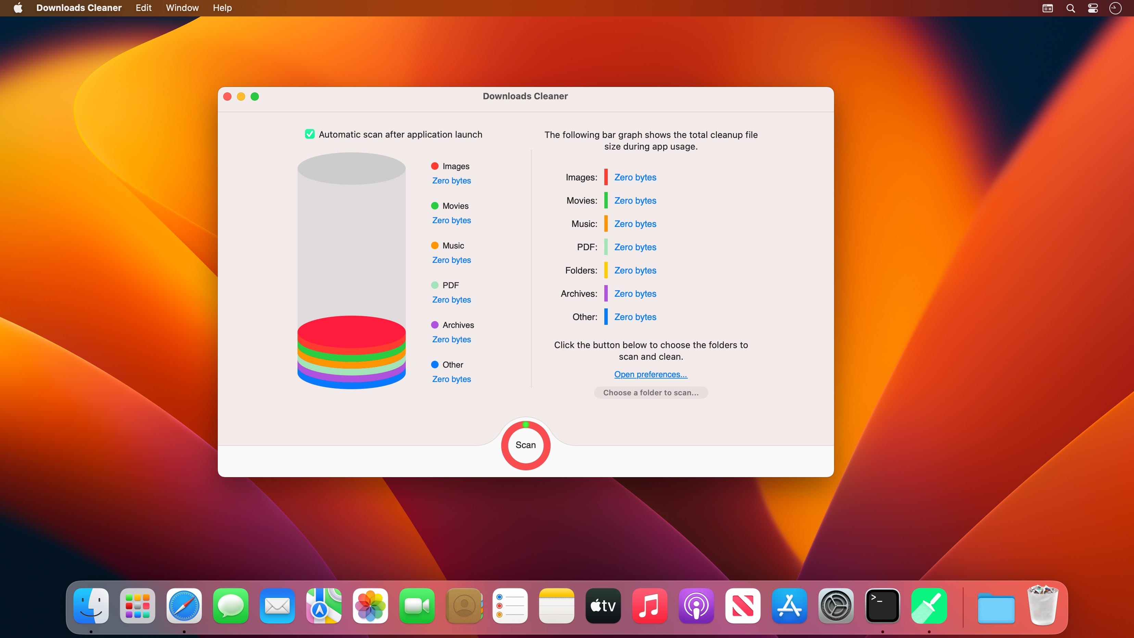Click the orange Music legend dot
The height and width of the screenshot is (638, 1134).
[435, 245]
